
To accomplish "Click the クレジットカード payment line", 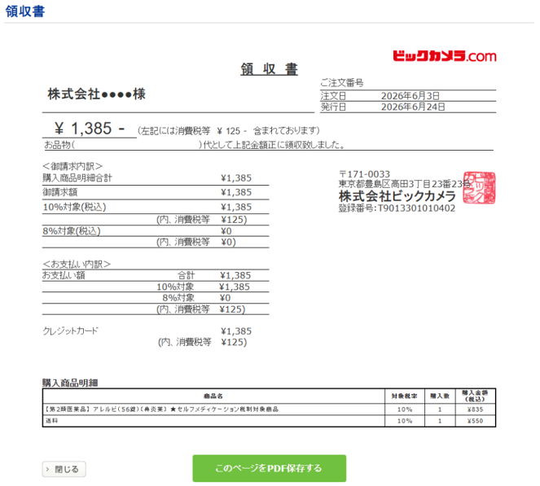I will tap(71, 331).
